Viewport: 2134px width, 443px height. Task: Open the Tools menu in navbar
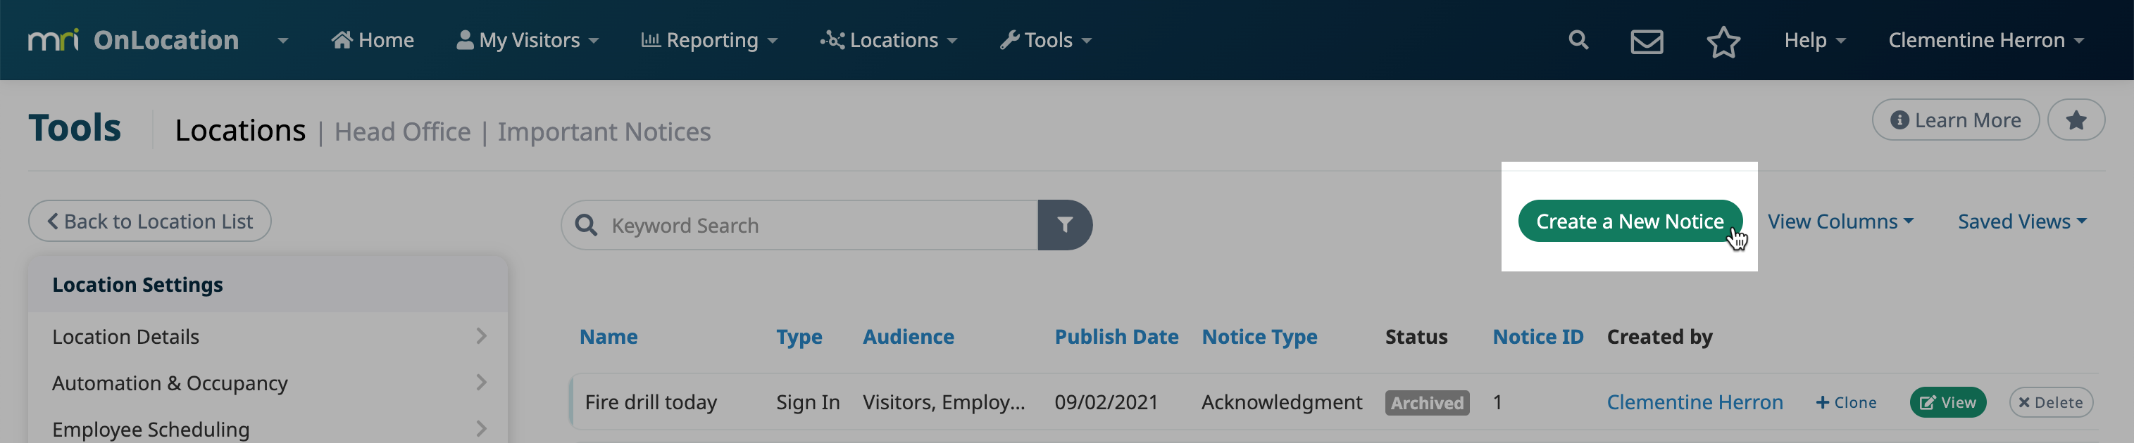[1045, 39]
